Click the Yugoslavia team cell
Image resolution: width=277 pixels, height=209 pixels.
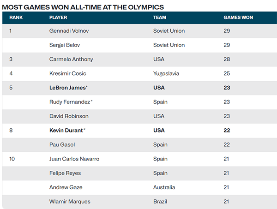click(166, 73)
